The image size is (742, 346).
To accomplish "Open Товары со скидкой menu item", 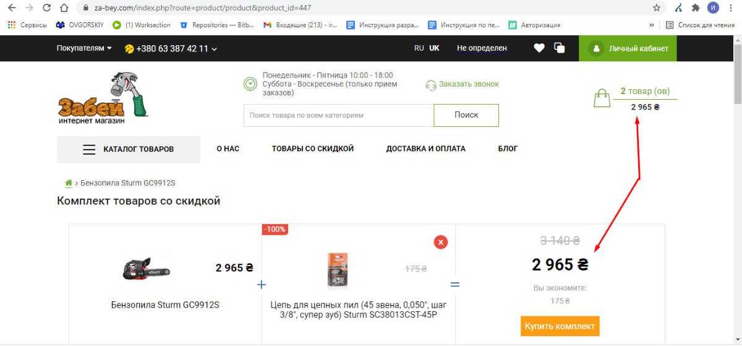I will [313, 149].
